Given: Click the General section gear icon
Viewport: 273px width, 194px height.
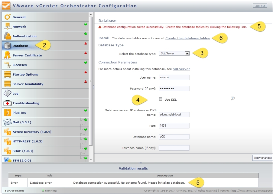Looking at the screenshot, I should click(7, 17).
